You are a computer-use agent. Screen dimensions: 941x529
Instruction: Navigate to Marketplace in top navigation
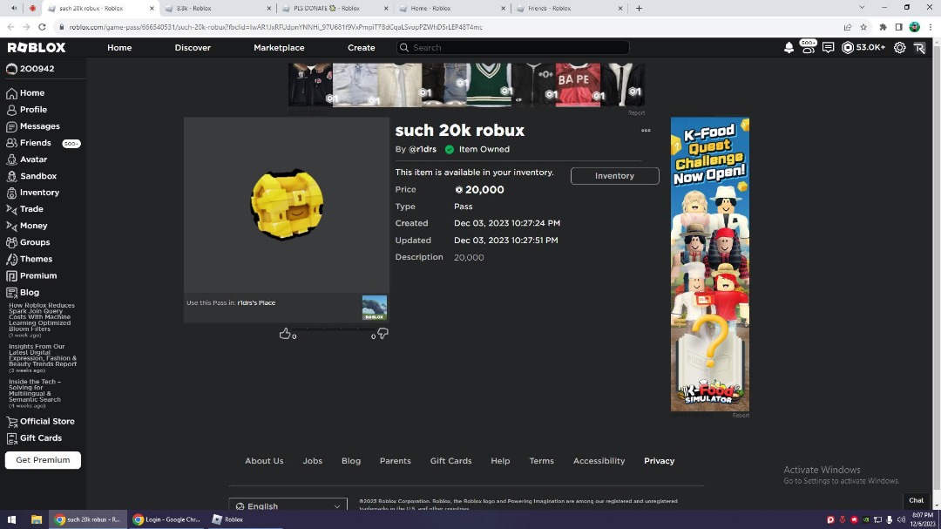click(279, 48)
